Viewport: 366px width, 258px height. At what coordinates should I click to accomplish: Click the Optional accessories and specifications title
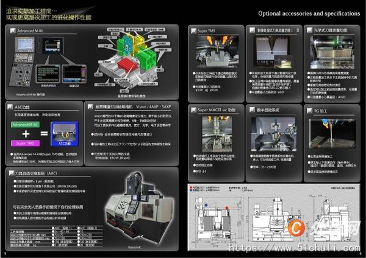click(x=309, y=13)
